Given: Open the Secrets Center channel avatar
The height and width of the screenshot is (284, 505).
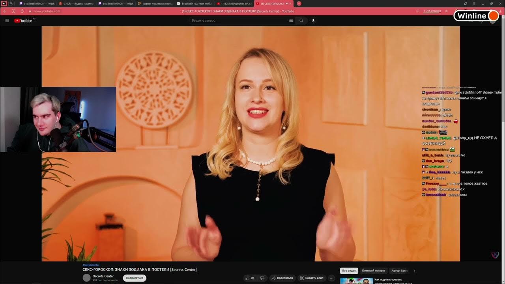Looking at the screenshot, I should point(86,278).
